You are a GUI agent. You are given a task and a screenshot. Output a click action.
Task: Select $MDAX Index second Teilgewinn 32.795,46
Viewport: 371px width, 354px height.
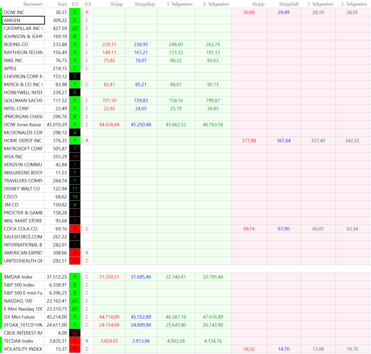click(x=213, y=277)
